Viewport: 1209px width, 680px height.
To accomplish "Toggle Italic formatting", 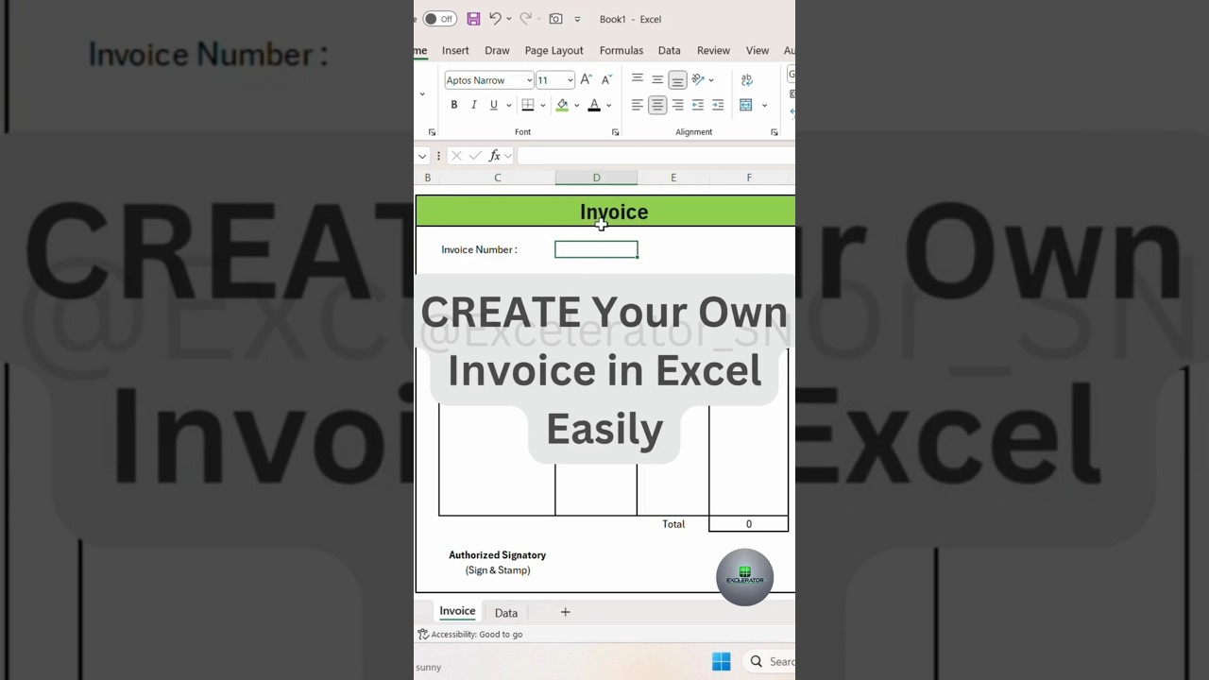I will click(x=473, y=105).
